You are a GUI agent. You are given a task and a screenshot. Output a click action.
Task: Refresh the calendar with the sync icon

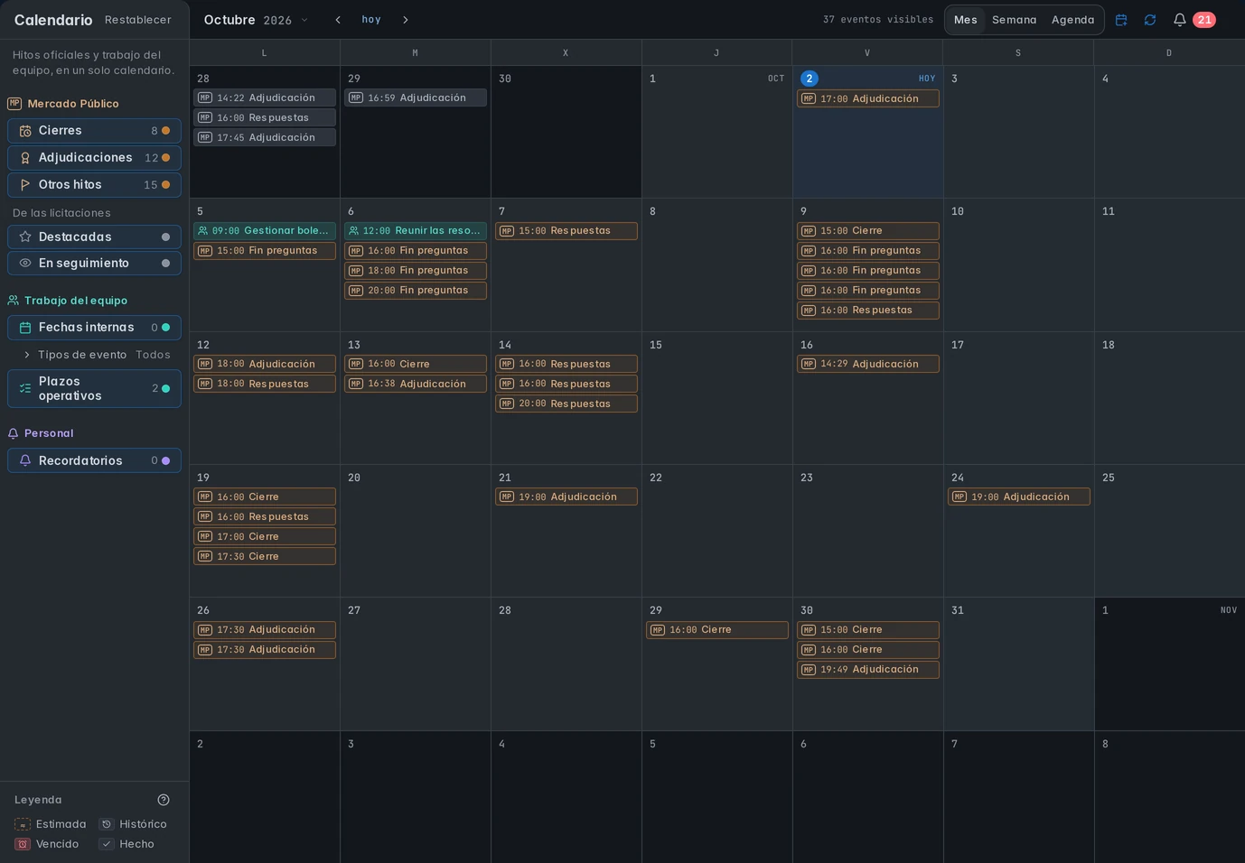[1150, 20]
